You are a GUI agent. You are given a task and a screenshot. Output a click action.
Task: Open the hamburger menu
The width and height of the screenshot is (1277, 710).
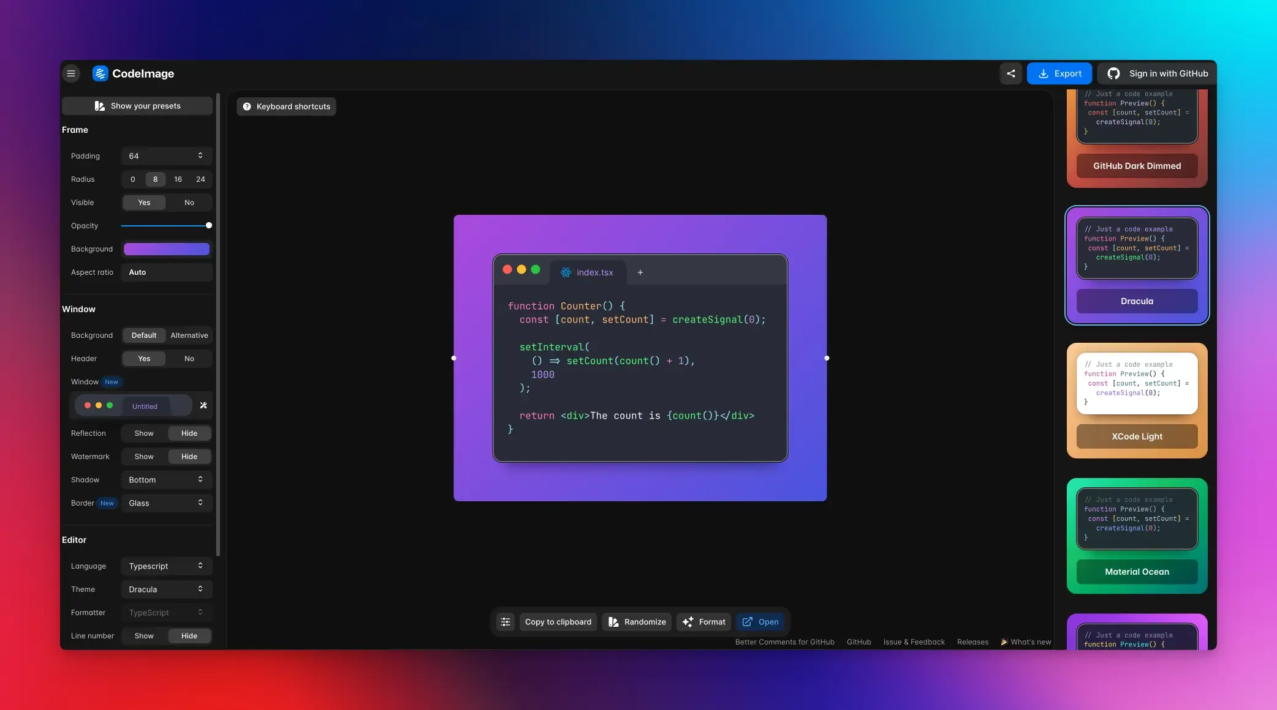click(71, 73)
